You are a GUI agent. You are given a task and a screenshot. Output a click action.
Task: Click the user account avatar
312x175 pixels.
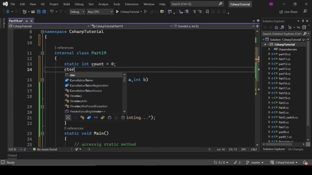pos(271,4)
